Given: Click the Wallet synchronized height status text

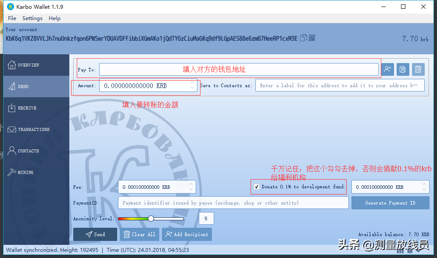Looking at the screenshot, I should pyautogui.click(x=52, y=250).
